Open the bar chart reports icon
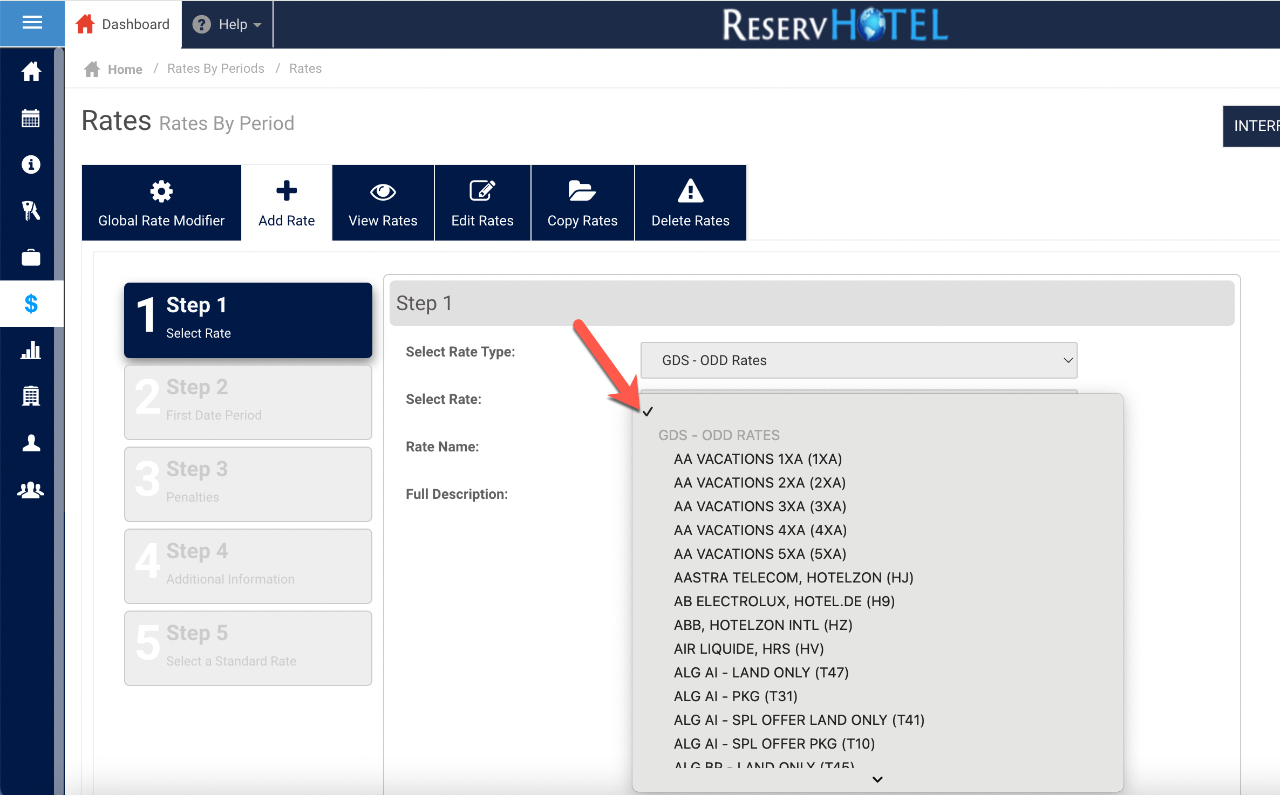The height and width of the screenshot is (795, 1280). coord(31,350)
